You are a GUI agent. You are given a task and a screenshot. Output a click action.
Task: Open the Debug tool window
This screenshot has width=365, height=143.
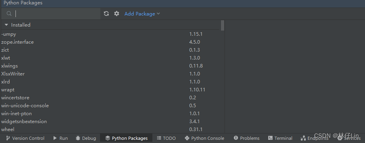point(86,138)
